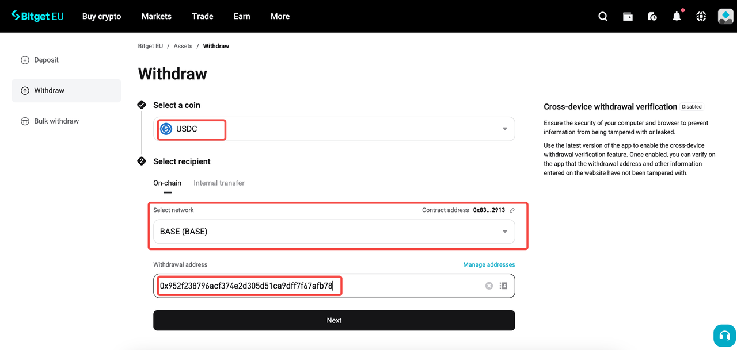Viewport: 737px width, 350px height.
Task: Open the notifications bell
Action: click(x=677, y=16)
